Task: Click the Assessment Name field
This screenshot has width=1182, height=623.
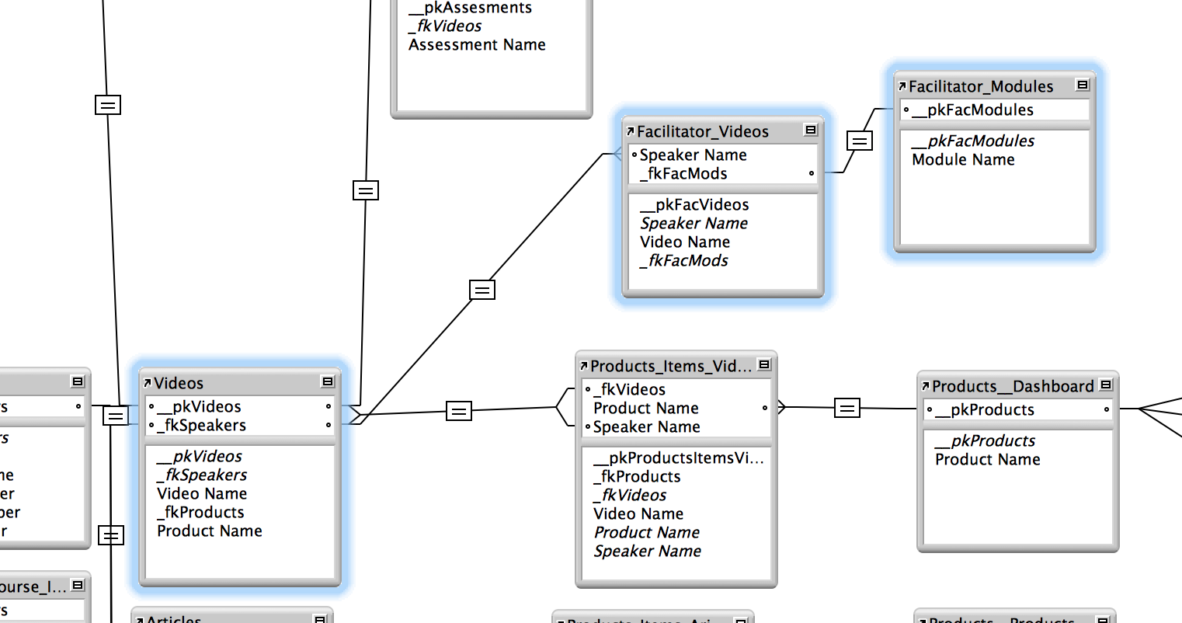Action: 477,45
